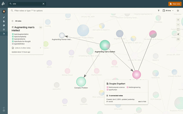The width and height of the screenshot is (183, 114).
Task: Select the 'album' graph node
Action: 49,63
